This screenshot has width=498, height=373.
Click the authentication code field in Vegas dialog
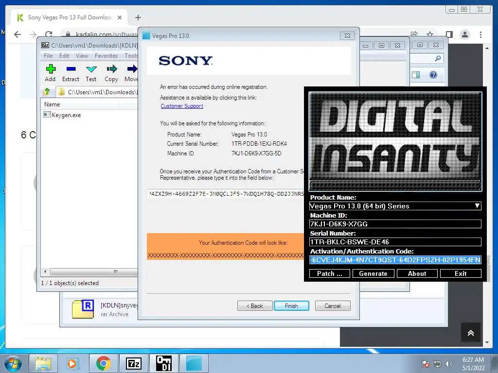tap(226, 193)
